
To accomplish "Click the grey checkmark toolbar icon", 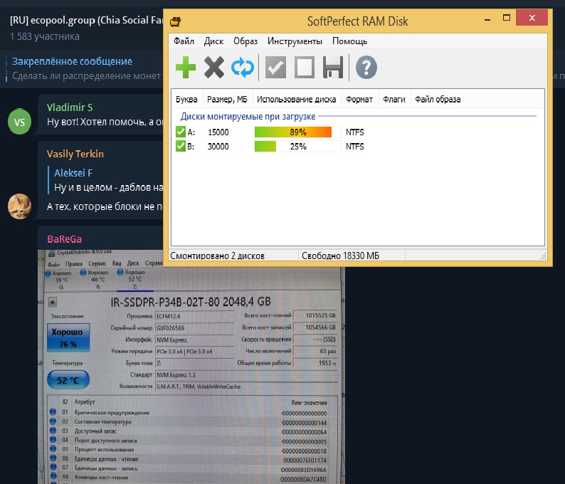I will click(275, 68).
